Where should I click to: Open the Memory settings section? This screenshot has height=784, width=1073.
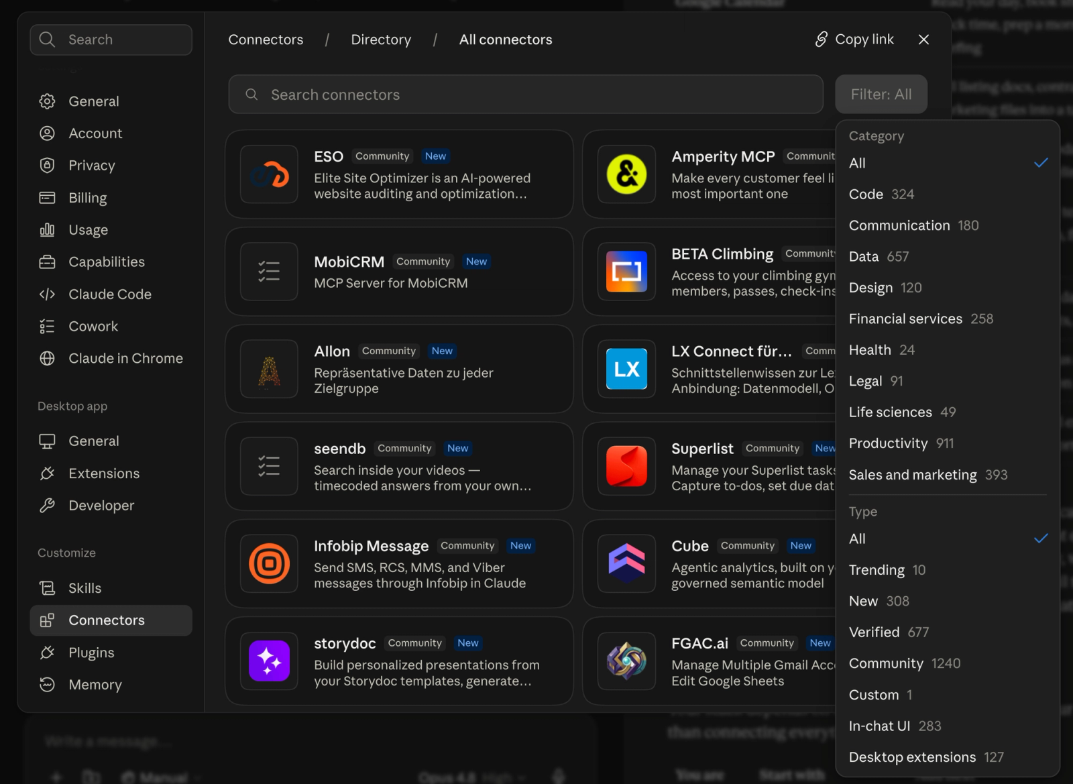tap(111, 685)
